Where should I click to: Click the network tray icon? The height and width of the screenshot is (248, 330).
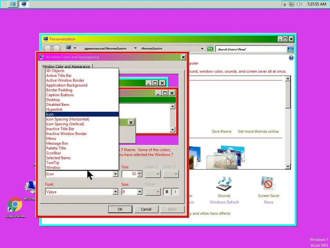[291, 4]
